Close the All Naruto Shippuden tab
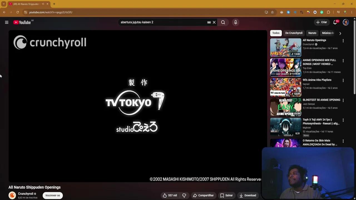Viewport: 356px width, 200px height. 47,4
